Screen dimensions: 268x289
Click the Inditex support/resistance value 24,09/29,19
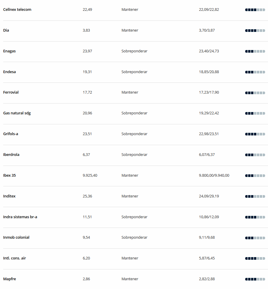pos(209,196)
